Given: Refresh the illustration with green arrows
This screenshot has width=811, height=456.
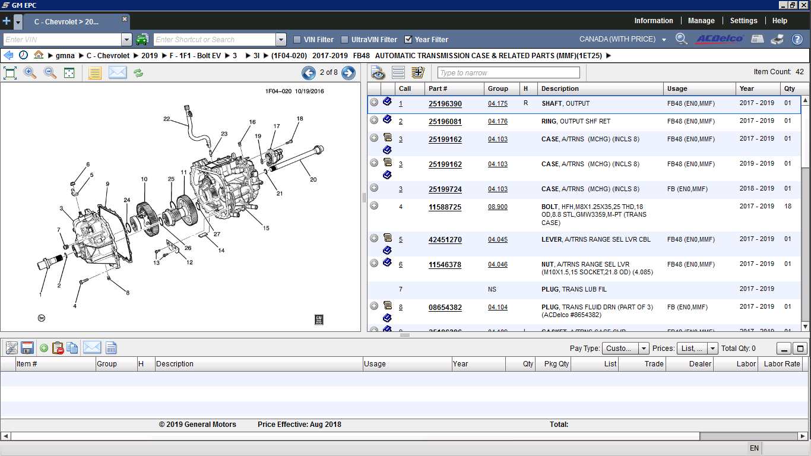Looking at the screenshot, I should click(138, 73).
